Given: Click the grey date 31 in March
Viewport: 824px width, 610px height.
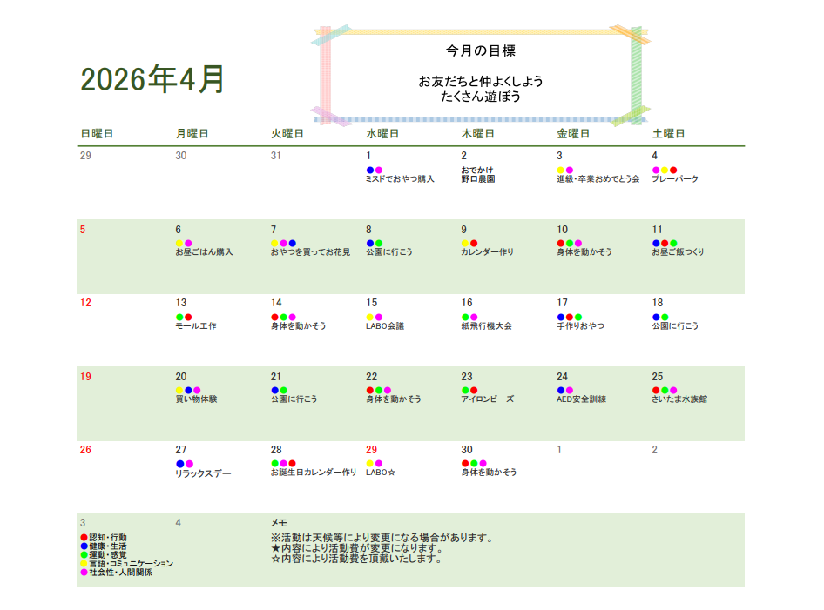Looking at the screenshot, I should click(x=276, y=156).
